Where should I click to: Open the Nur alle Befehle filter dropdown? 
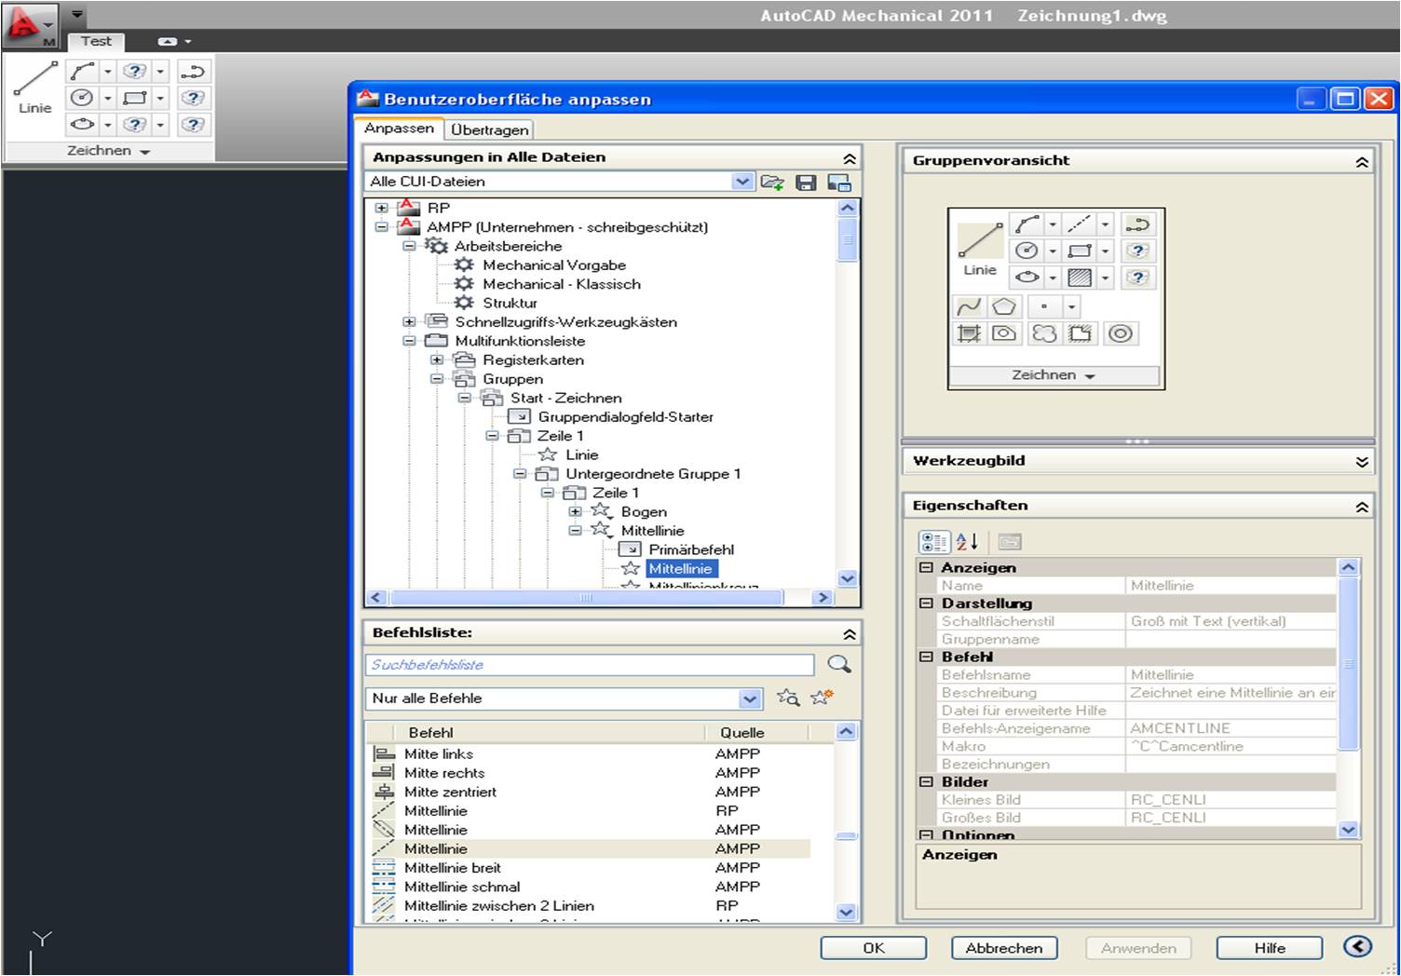tap(750, 698)
